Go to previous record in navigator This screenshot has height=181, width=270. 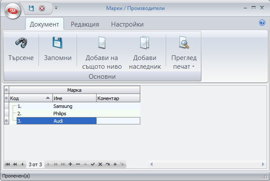pyautogui.click(x=22, y=164)
